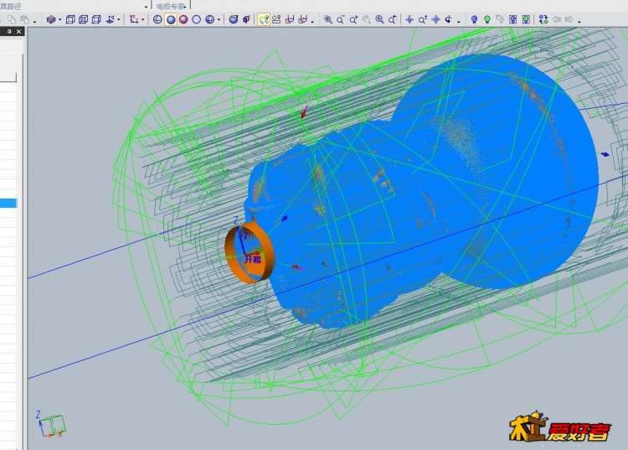Open dropdown after sphere render icons
Image resolution: width=628 pixels, height=450 pixels.
click(219, 19)
